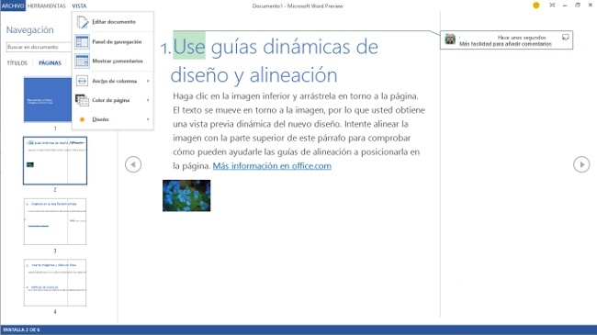
Task: Click the VISTA menu
Action: [x=79, y=6]
